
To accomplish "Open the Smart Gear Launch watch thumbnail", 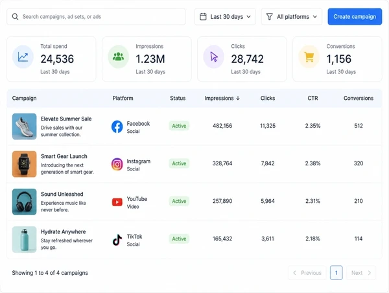I will coord(25,164).
